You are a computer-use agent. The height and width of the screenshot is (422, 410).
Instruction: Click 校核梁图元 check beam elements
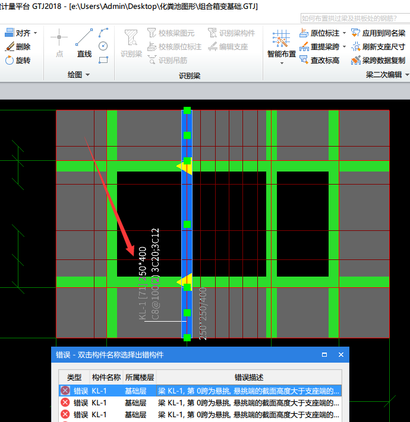171,33
